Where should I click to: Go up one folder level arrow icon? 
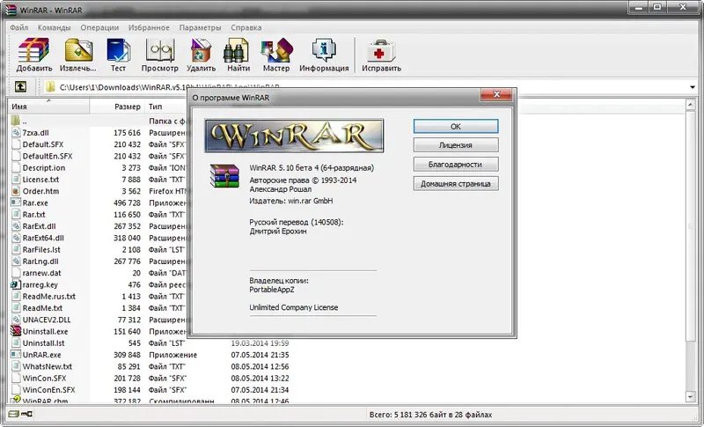coord(20,86)
